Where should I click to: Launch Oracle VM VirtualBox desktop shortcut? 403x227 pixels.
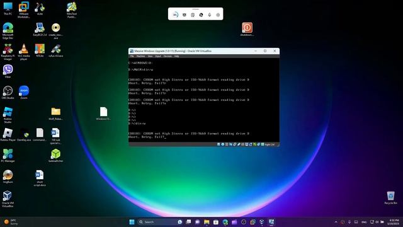[x=8, y=199]
